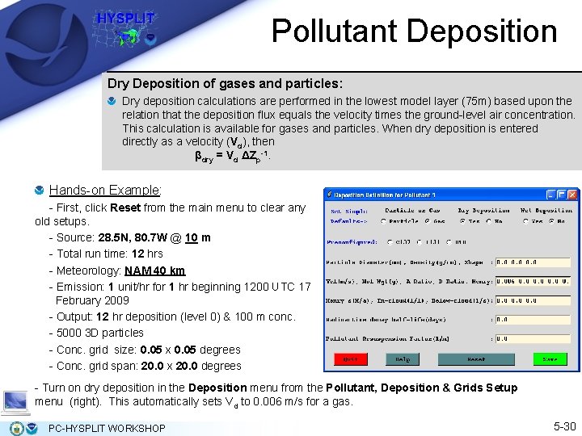This screenshot has height=436, width=582.
Task: Click the "Output: 12 hr deposition" line
Action: [173, 317]
